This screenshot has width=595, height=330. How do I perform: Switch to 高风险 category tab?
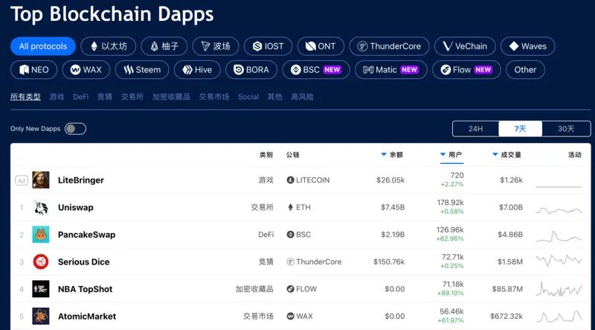click(x=302, y=97)
